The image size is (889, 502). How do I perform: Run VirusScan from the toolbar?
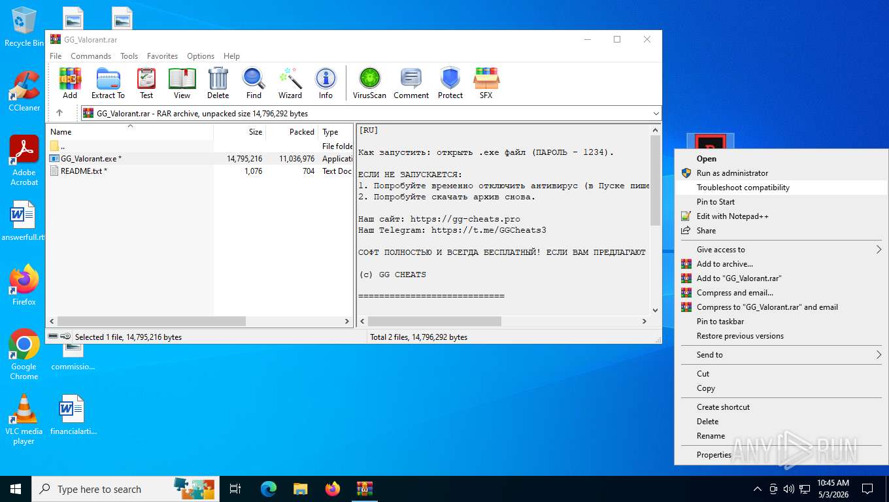click(x=370, y=83)
